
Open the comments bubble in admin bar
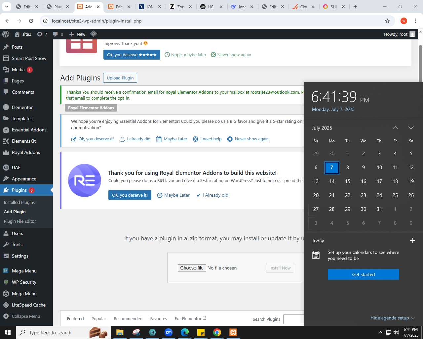point(58,34)
